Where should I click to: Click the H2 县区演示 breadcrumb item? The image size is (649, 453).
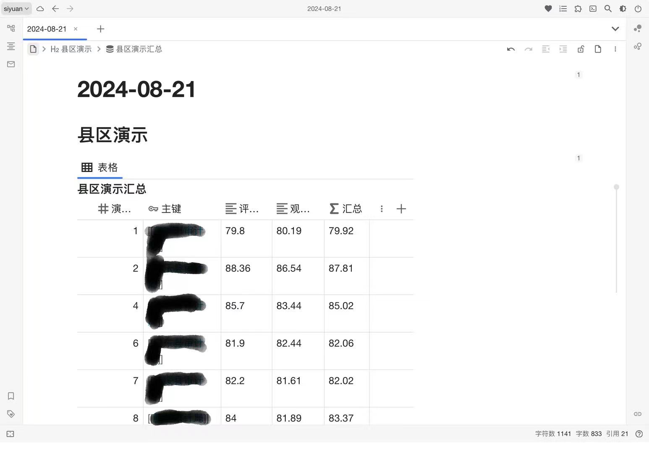71,49
